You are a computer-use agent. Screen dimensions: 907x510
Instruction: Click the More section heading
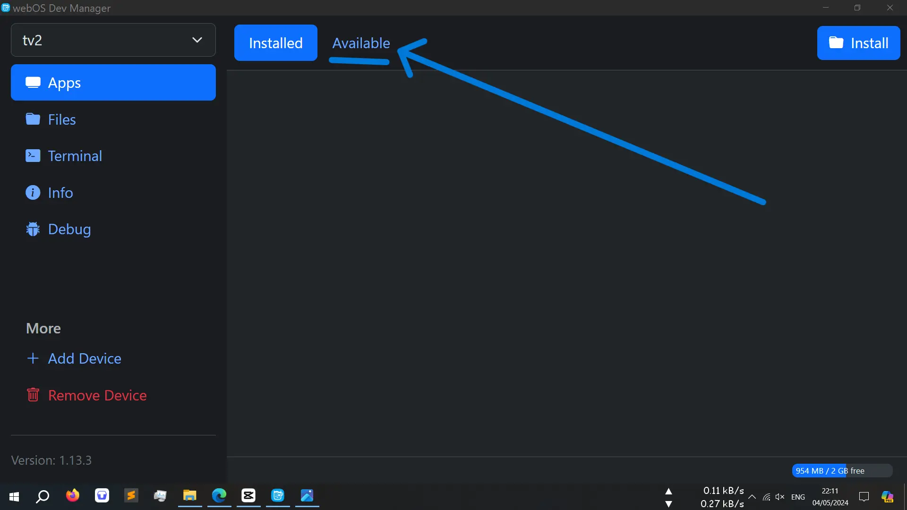(43, 329)
